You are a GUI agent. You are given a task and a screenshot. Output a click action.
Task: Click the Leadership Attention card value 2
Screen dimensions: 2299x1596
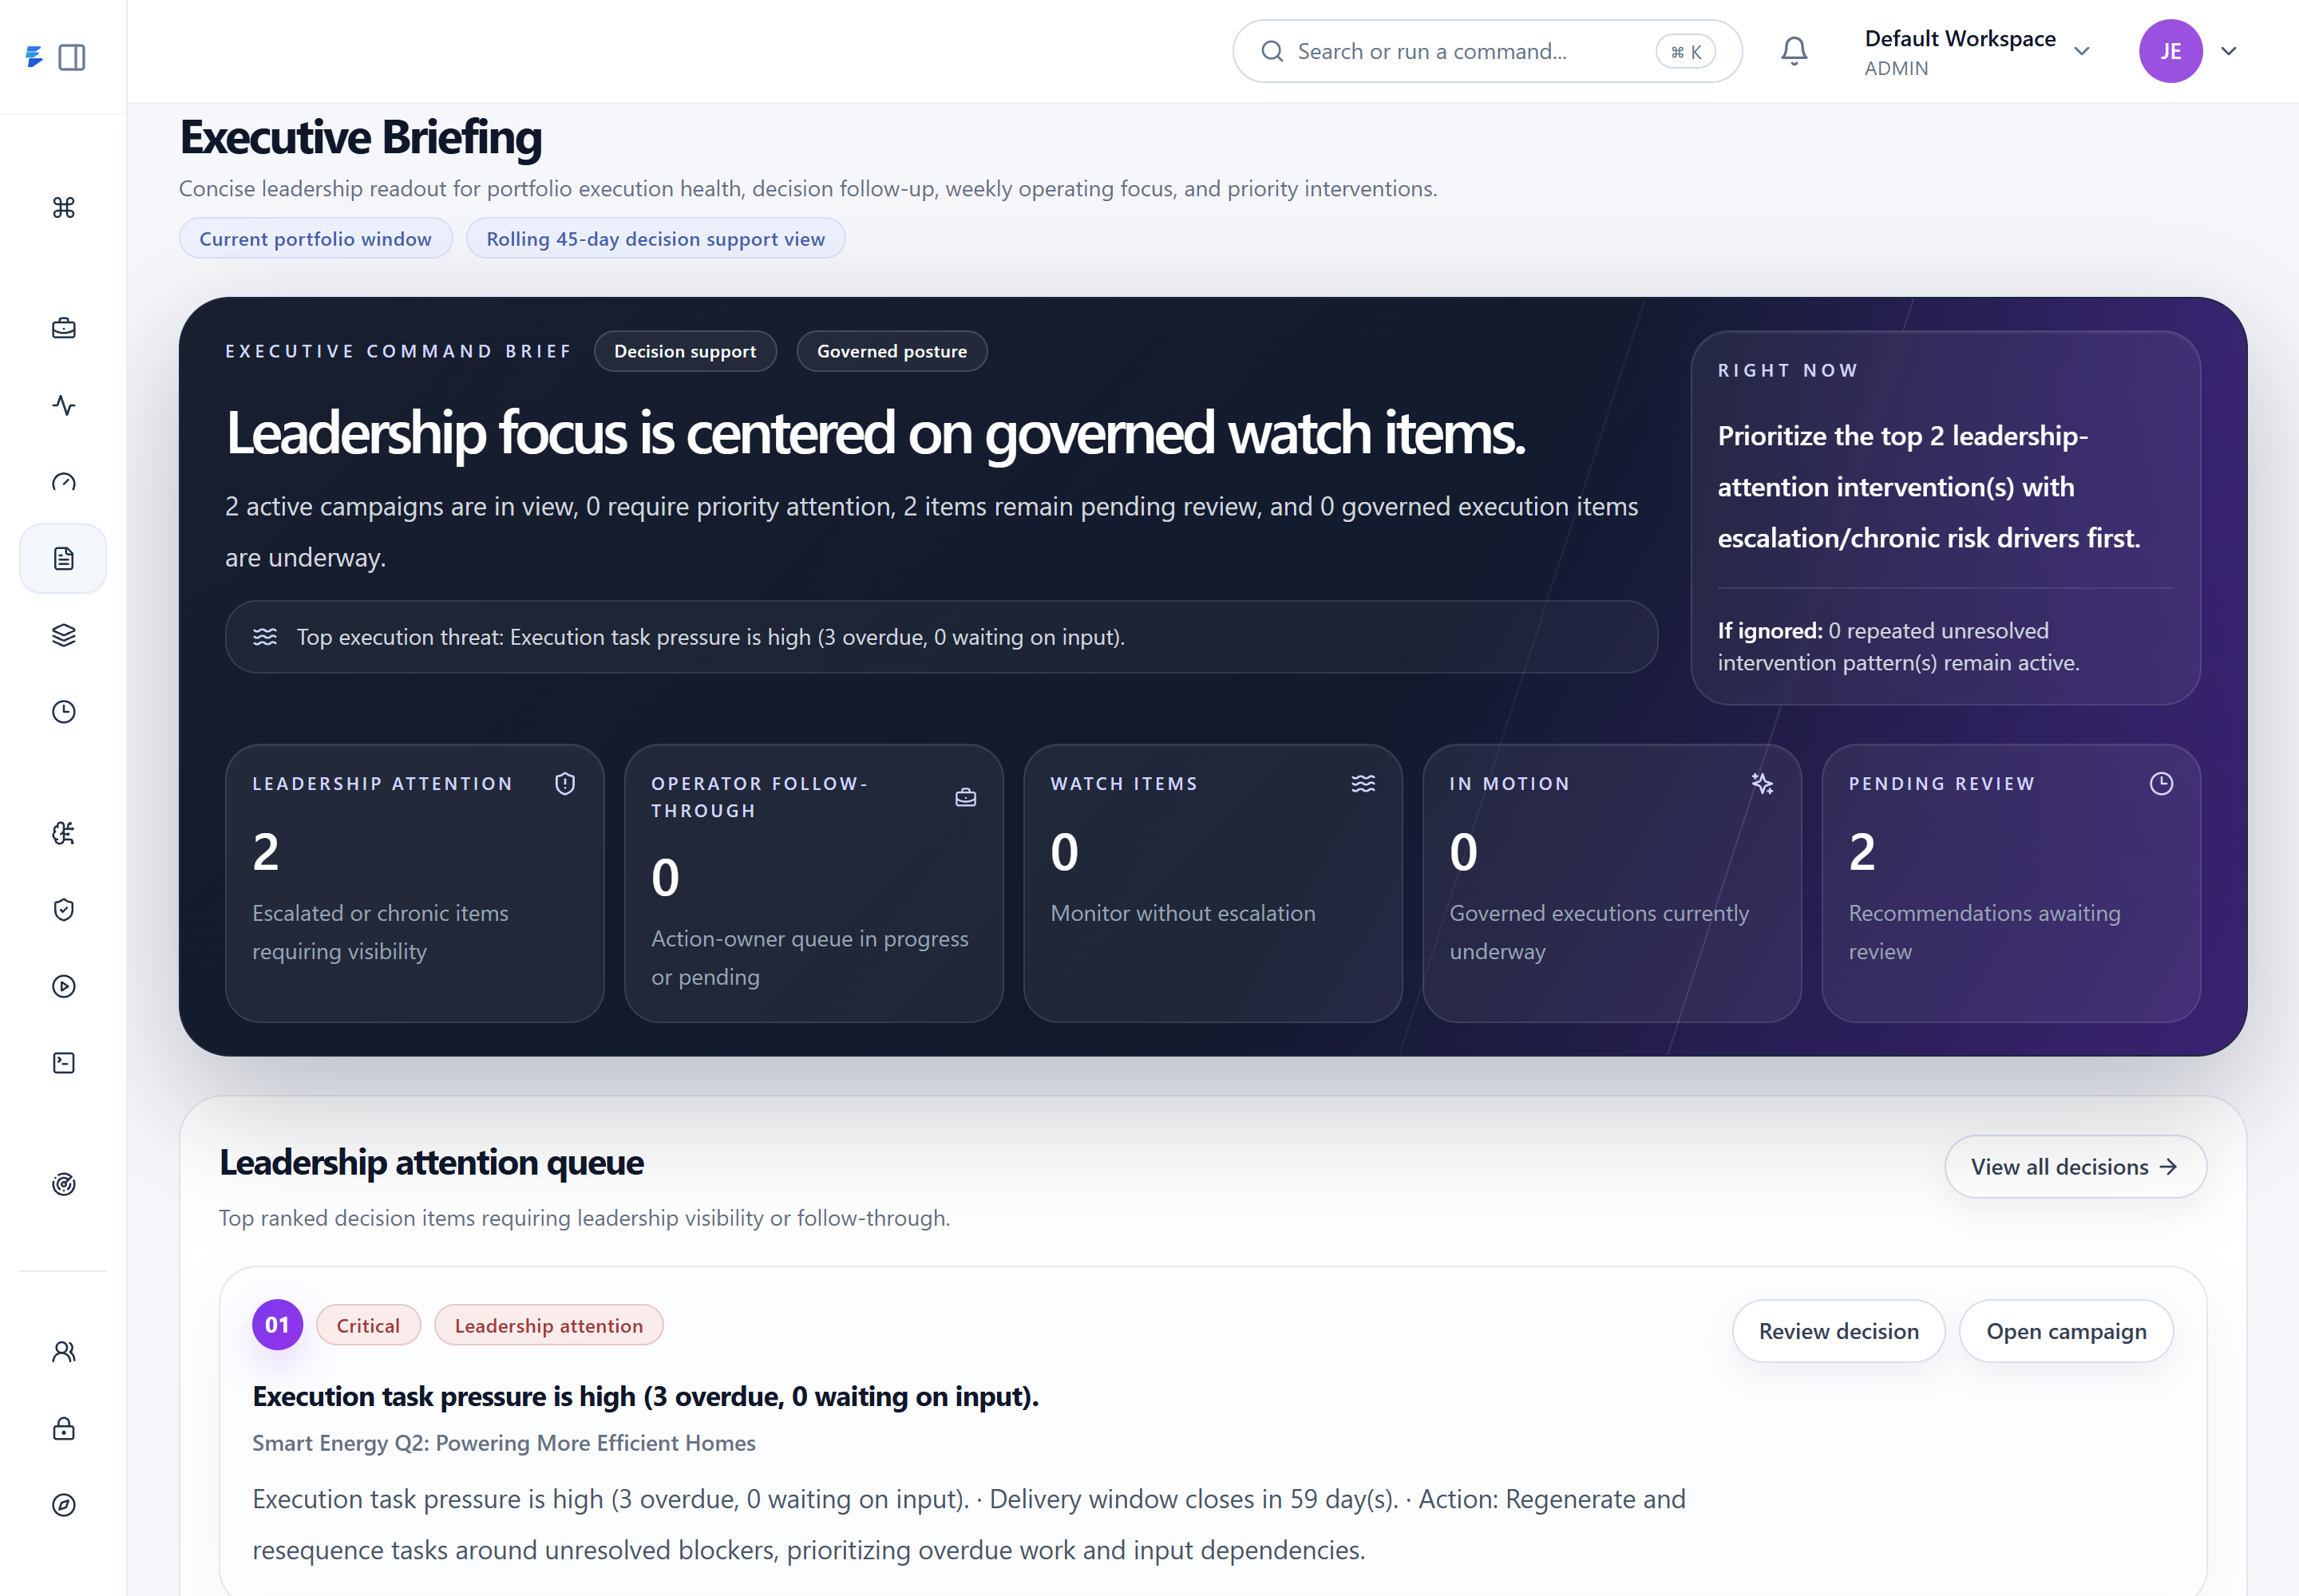click(x=266, y=852)
